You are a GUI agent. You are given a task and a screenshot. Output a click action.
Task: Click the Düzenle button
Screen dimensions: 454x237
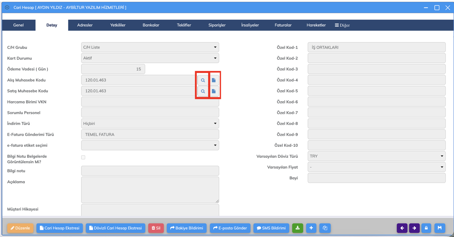click(x=20, y=228)
